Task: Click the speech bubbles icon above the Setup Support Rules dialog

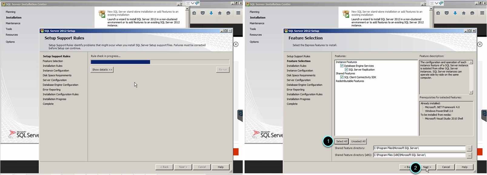Action: pyautogui.click(x=197, y=3)
